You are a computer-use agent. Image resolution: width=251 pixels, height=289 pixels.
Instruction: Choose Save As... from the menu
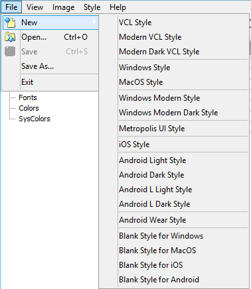(x=50, y=66)
